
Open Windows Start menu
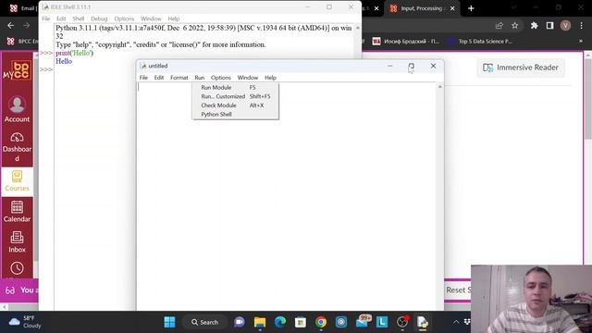click(169, 322)
